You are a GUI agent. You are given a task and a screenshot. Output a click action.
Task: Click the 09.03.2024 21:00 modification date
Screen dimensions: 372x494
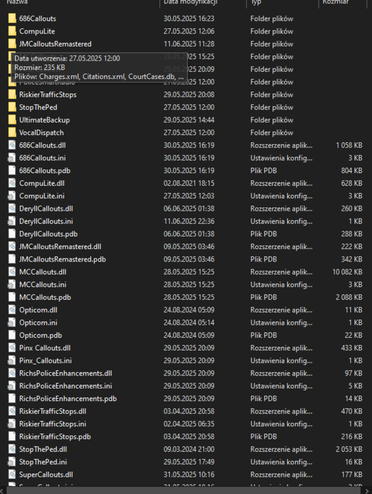[189, 449]
